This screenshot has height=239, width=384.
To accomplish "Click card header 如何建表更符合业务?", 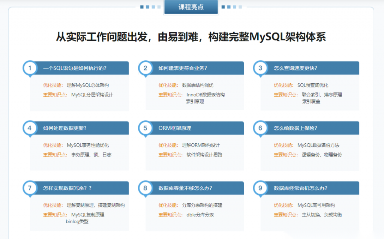I will [x=195, y=68].
